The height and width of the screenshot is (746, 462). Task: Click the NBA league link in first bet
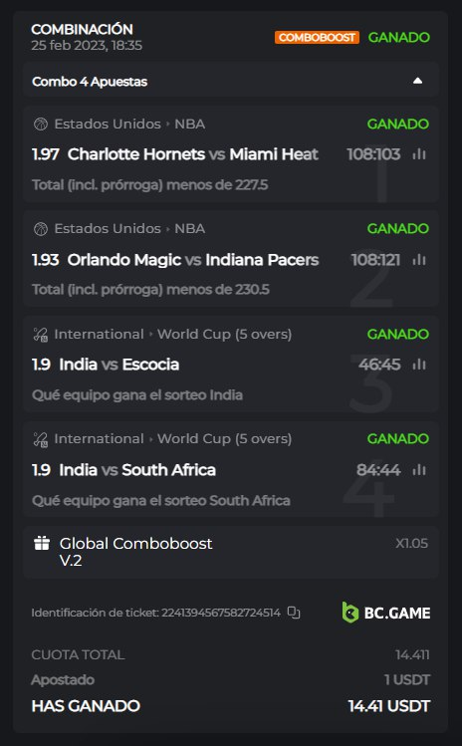tap(190, 124)
